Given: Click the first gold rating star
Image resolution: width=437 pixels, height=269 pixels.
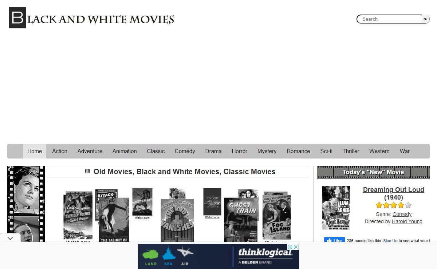Looking at the screenshot, I should pos(379,205).
